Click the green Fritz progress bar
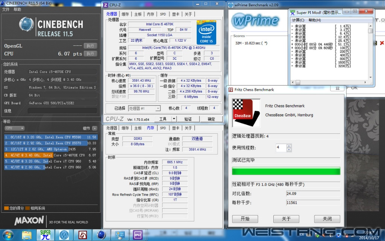The width and height of the screenshot is (385, 241). 286,171
